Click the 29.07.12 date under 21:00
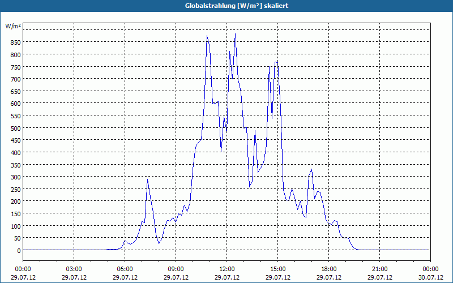Image resolution: width=453 pixels, height=283 pixels. point(379,277)
